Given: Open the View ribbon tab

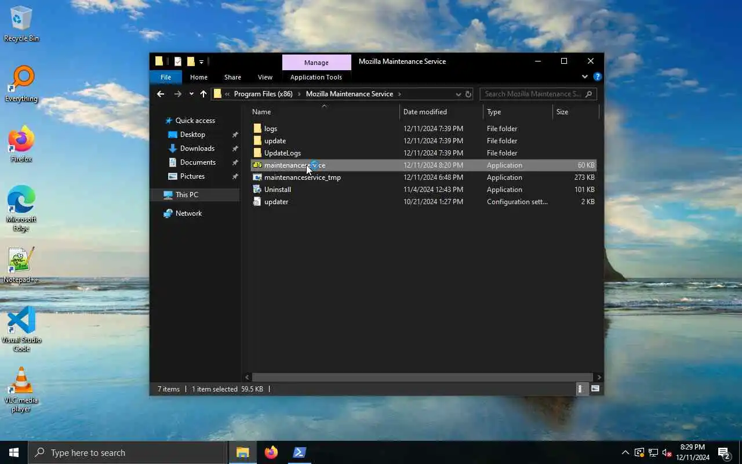Looking at the screenshot, I should tap(265, 77).
